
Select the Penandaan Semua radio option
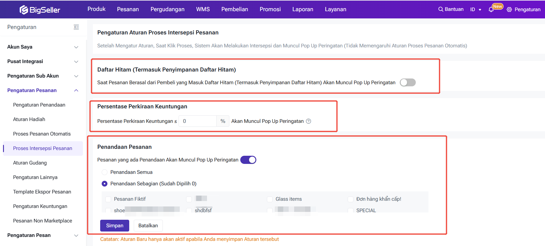[x=105, y=172]
